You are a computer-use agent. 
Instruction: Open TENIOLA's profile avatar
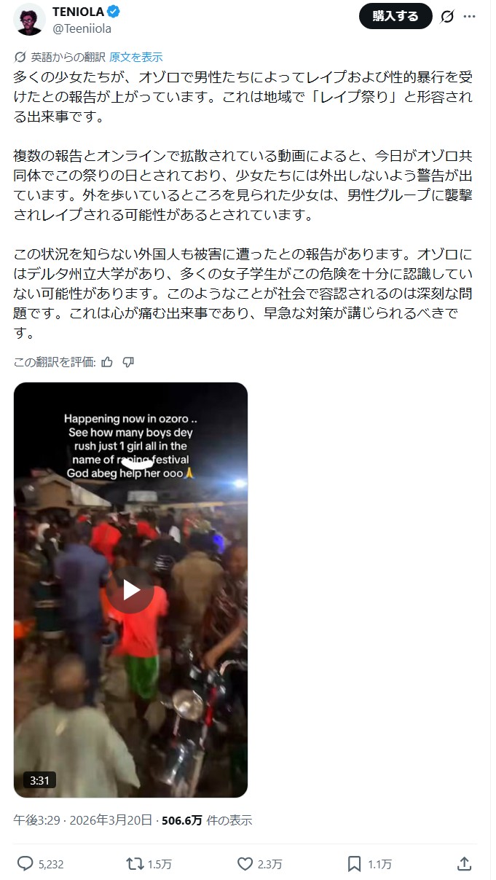click(29, 19)
